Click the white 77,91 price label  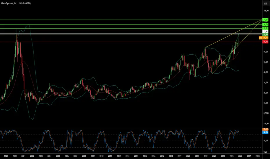[x=265, y=32]
